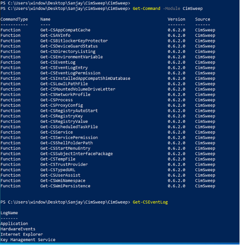Click Get-CSServicePermission text

click(69, 137)
